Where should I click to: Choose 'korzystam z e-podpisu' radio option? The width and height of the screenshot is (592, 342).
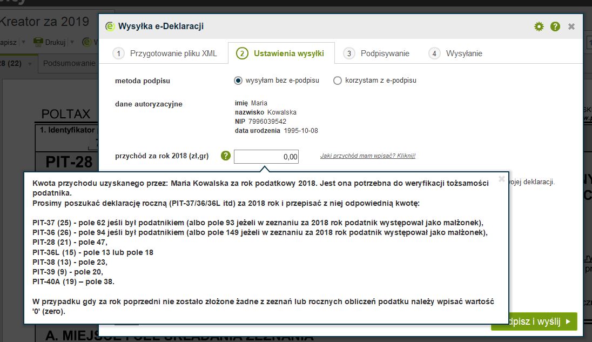point(338,81)
